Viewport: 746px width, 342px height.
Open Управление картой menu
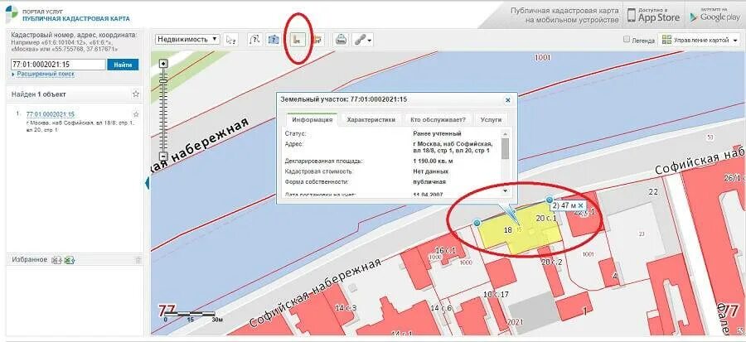pos(700,40)
